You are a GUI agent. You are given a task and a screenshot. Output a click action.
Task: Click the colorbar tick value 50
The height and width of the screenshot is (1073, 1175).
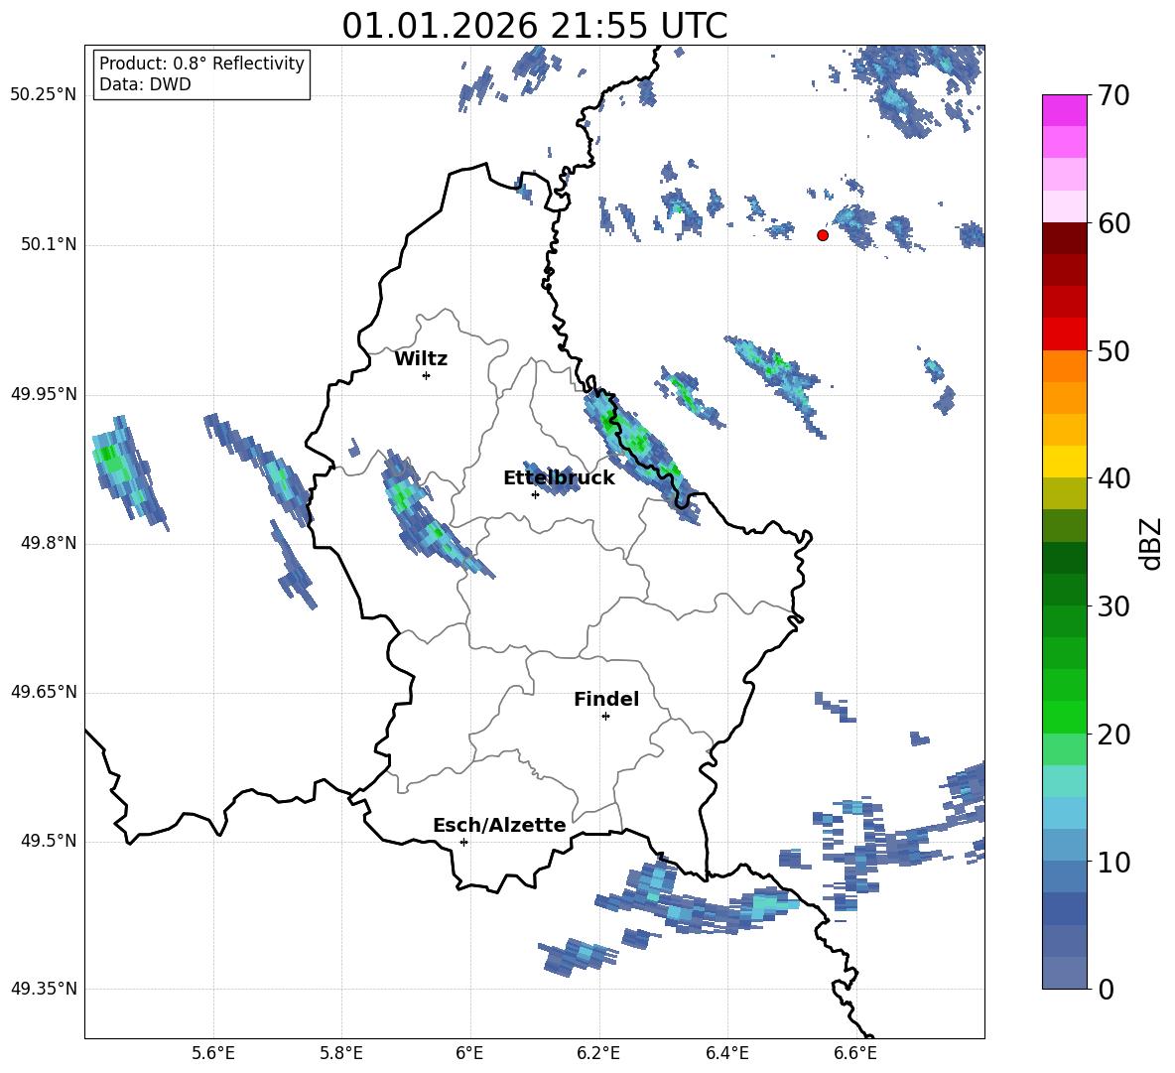tap(1112, 350)
